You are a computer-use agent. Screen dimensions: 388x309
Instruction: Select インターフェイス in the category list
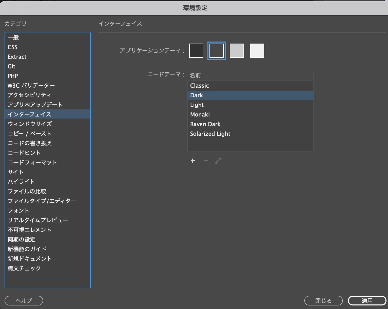click(48, 114)
